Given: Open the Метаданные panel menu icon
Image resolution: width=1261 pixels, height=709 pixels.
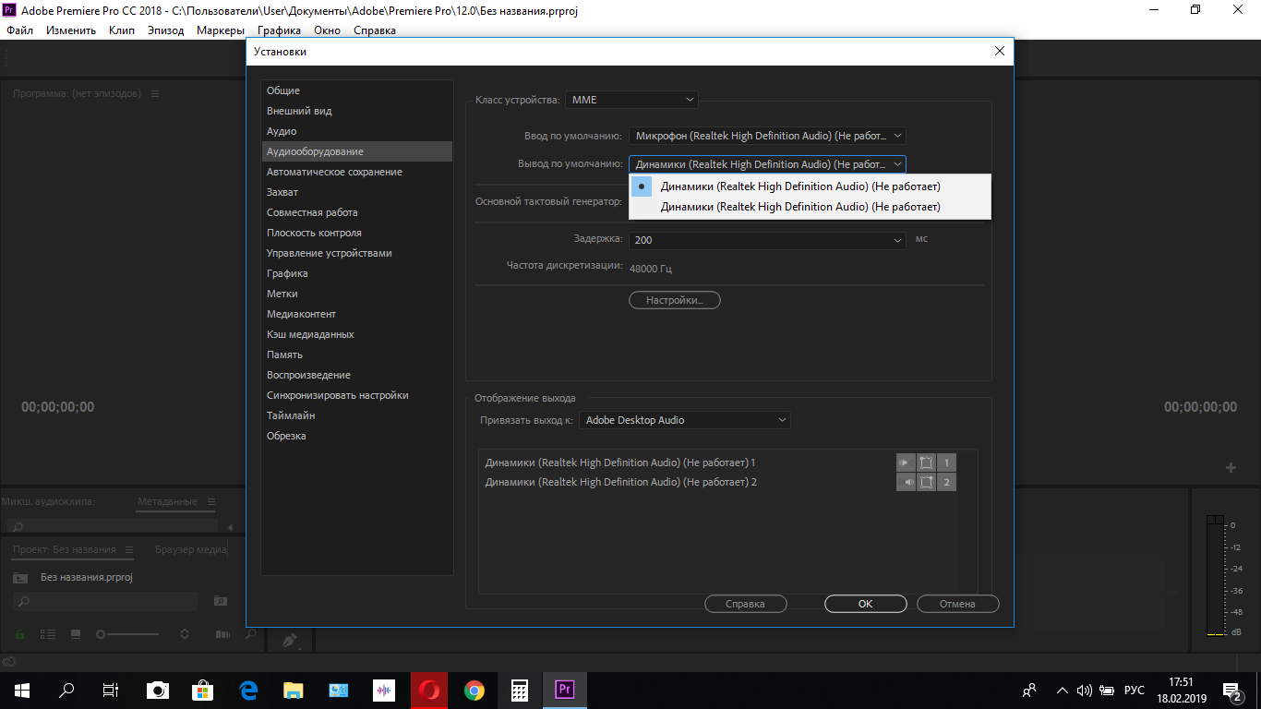Looking at the screenshot, I should point(210,502).
